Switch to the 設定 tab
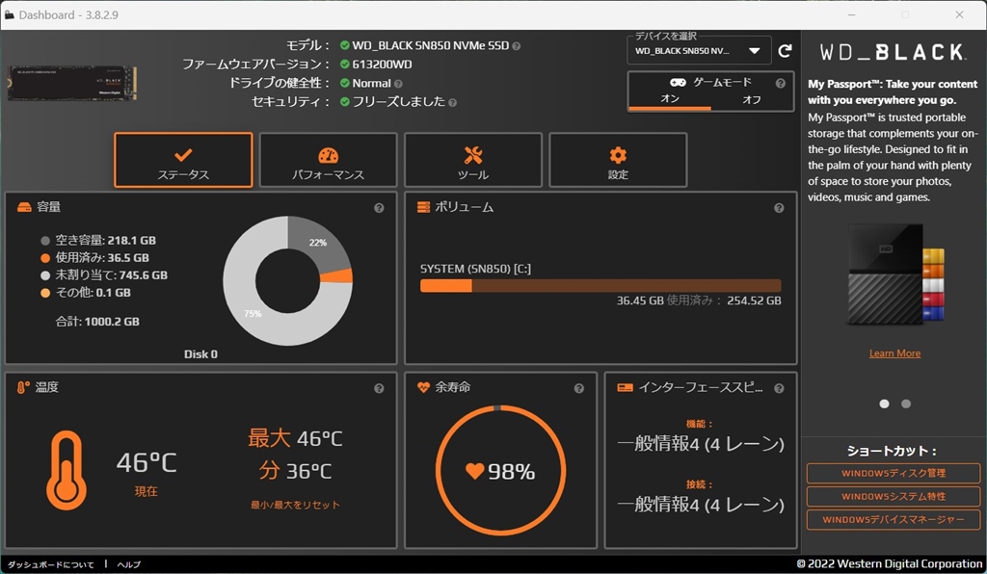The width and height of the screenshot is (987, 574). pos(618,160)
